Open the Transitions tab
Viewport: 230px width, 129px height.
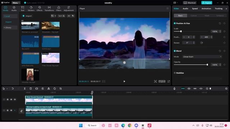[49, 9]
